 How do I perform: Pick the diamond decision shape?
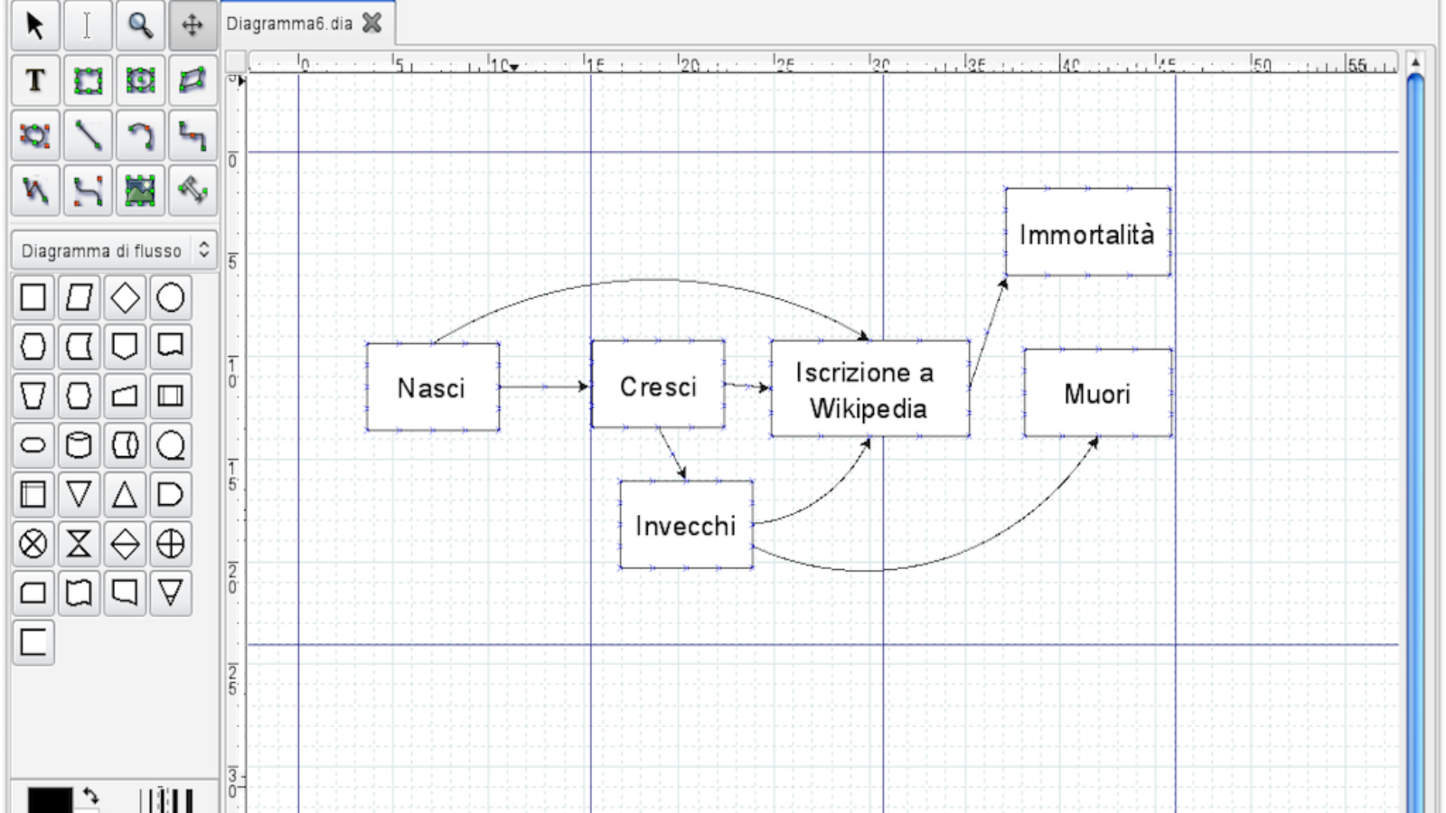tap(125, 297)
